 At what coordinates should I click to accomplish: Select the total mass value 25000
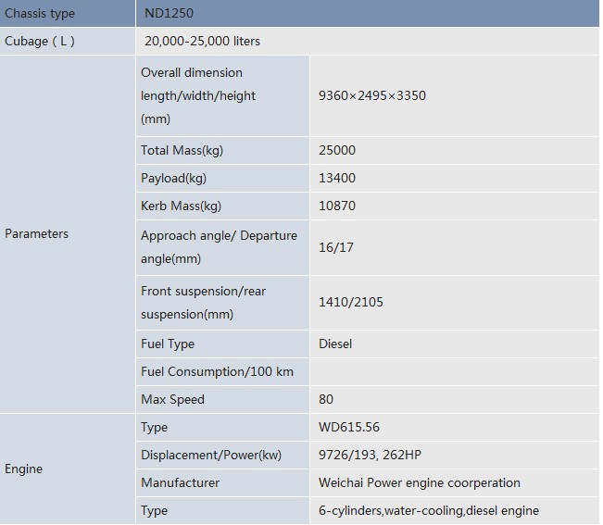point(337,150)
